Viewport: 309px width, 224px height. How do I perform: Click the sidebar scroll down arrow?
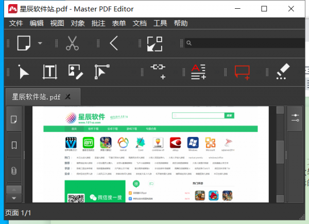tap(14, 198)
